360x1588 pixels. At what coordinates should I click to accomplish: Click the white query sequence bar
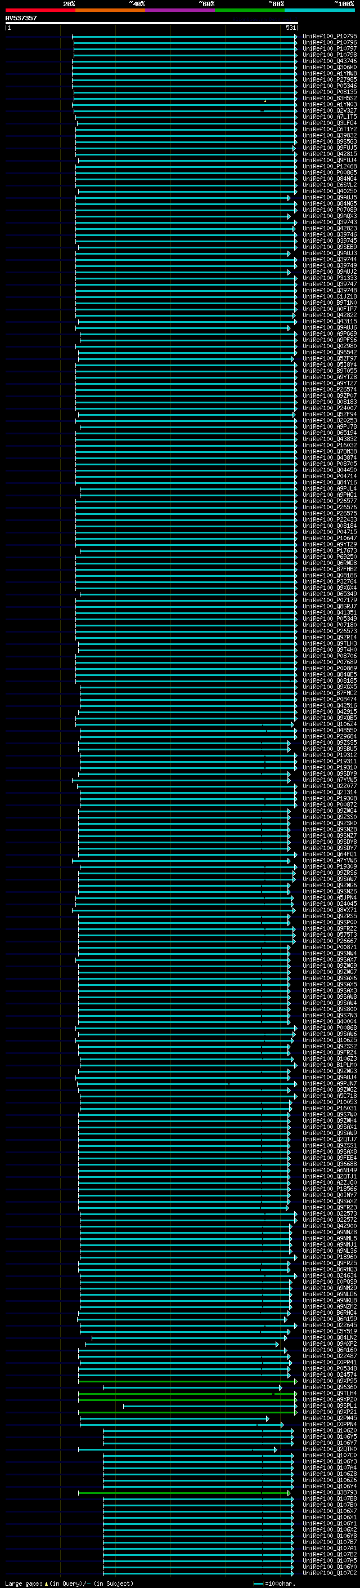coord(152,24)
